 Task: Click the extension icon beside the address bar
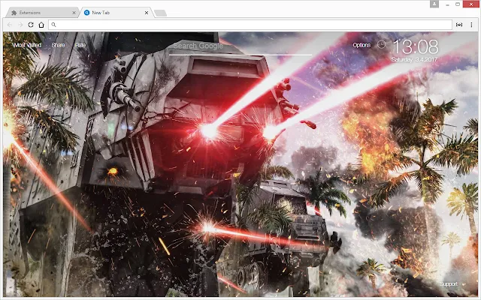(459, 25)
